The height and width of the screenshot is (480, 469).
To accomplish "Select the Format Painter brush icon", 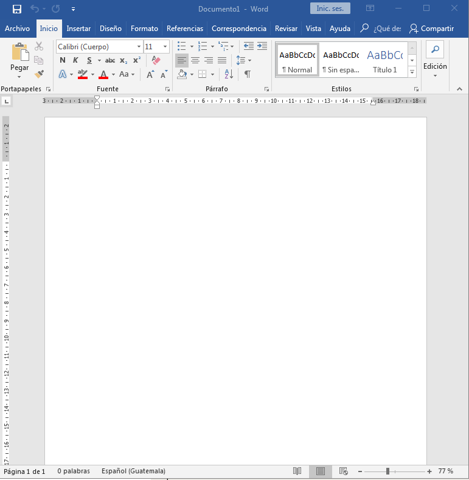I will [x=39, y=74].
